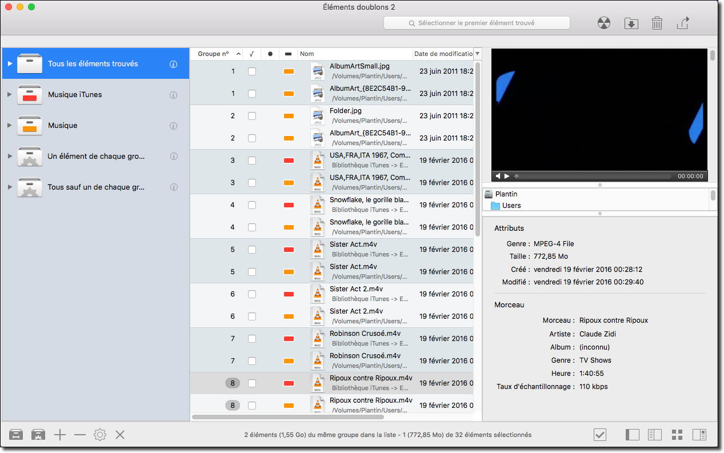Click the group 8 badge on selected row
Viewport: 724px width, 453px height.
233,383
